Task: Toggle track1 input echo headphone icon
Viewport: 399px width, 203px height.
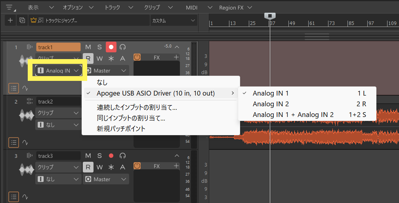Action: (x=123, y=47)
